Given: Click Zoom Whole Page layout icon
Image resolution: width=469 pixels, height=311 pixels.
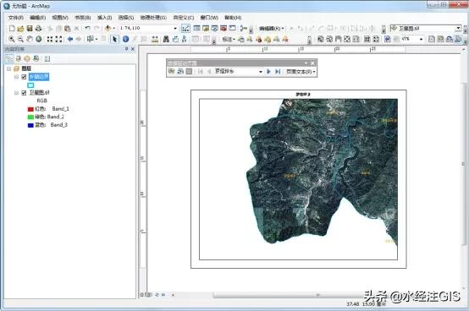Looking at the screenshot, I should pyautogui.click(x=346, y=39).
